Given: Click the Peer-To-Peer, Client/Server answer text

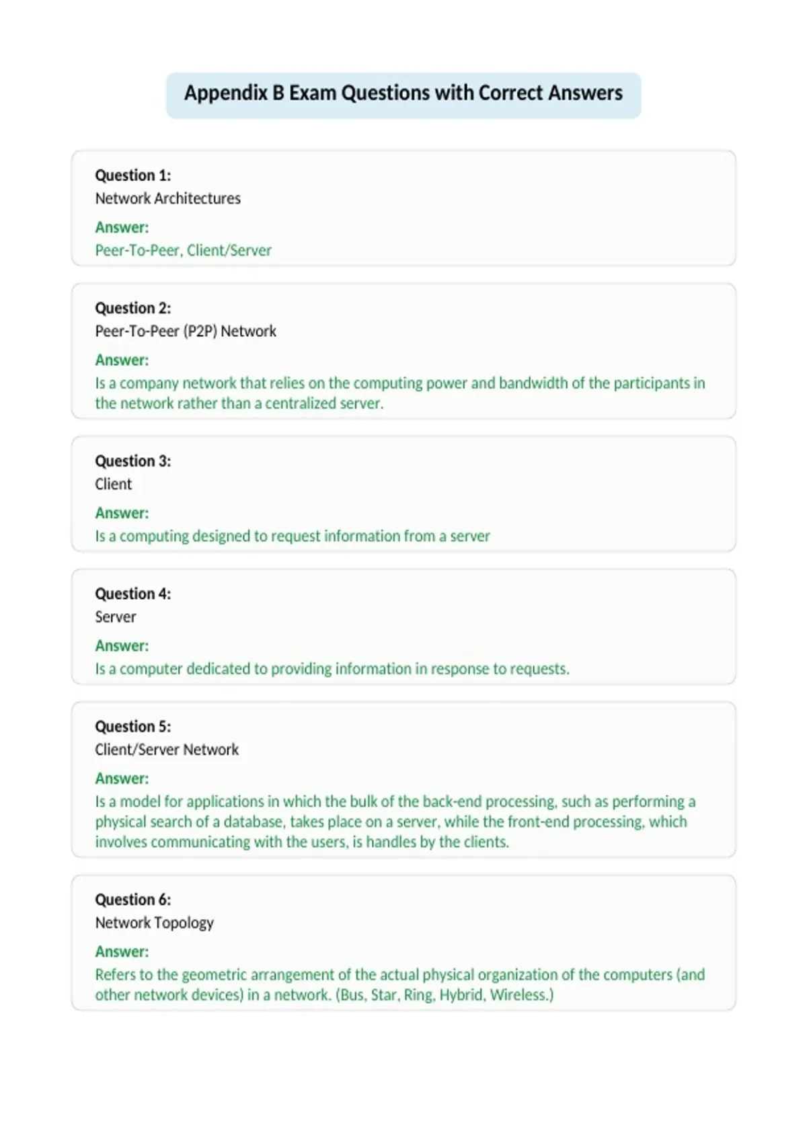Looking at the screenshot, I should (x=183, y=250).
